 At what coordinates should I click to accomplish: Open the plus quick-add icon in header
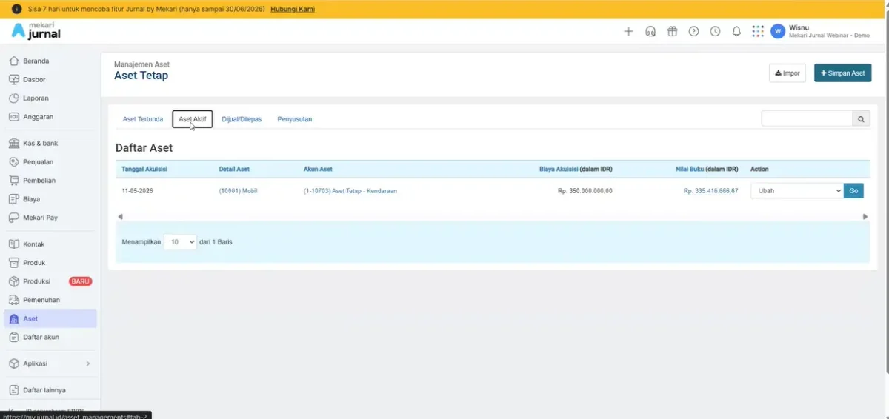click(x=628, y=31)
